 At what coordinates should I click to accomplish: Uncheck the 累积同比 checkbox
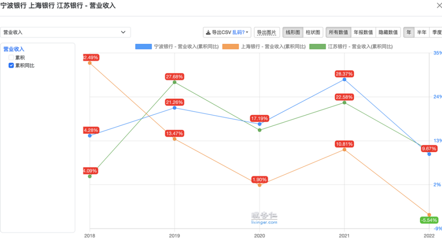tap(11, 65)
